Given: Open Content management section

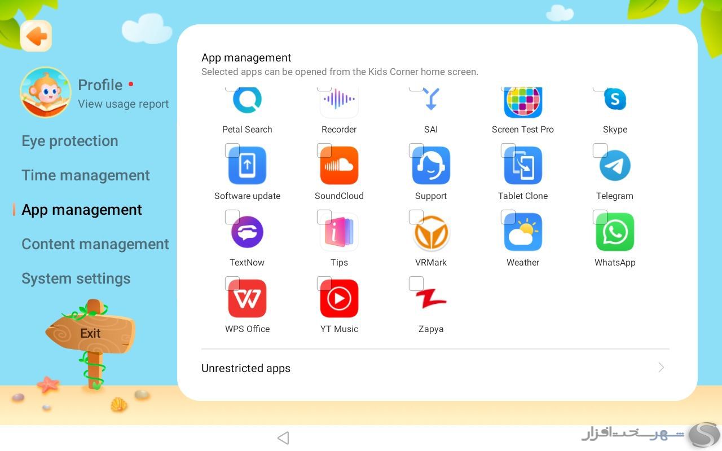Looking at the screenshot, I should [x=95, y=244].
